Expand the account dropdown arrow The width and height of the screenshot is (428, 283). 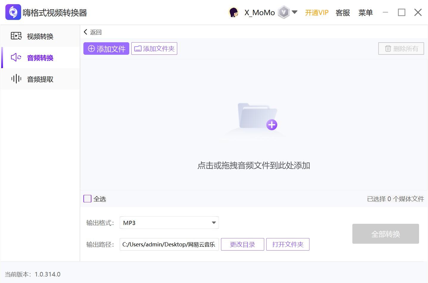click(x=294, y=12)
